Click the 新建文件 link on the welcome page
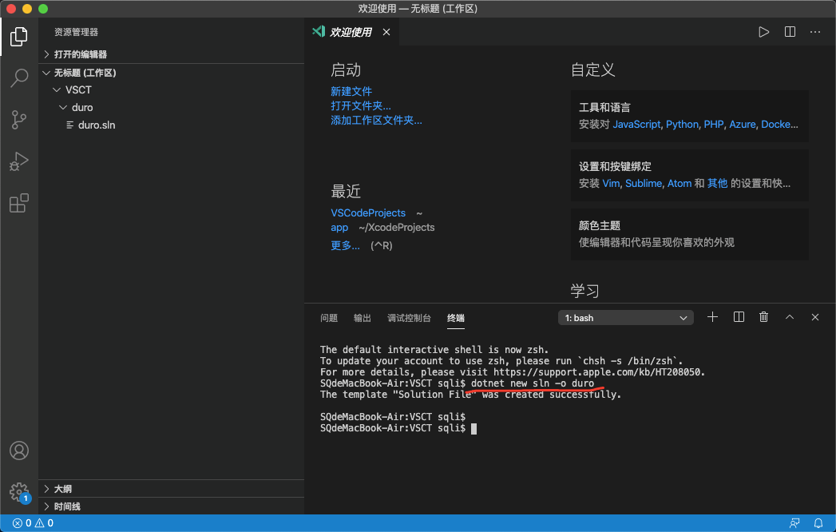Screen dimensions: 836x532 350,90
